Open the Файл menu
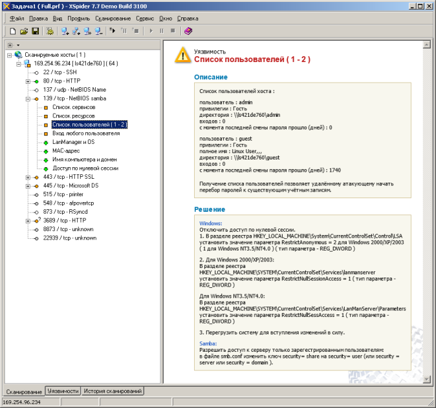436x408 pixels. click(17, 19)
